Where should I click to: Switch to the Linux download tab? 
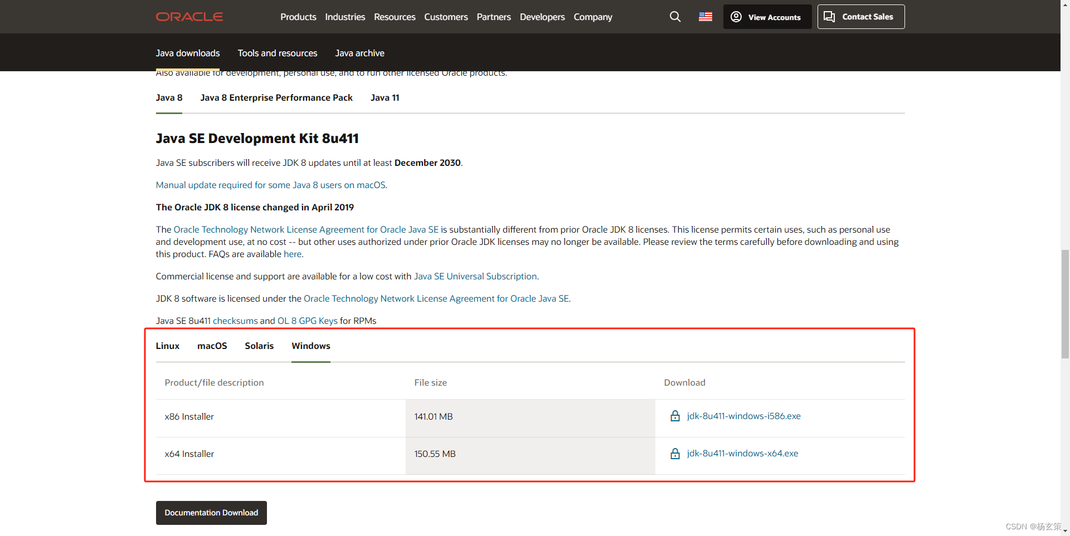point(167,346)
